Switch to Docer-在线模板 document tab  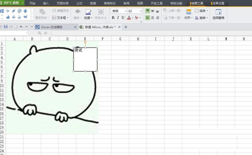[52, 27]
